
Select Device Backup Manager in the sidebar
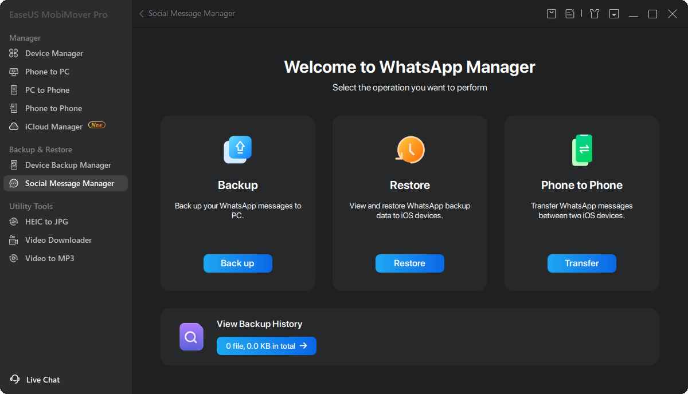click(x=68, y=165)
